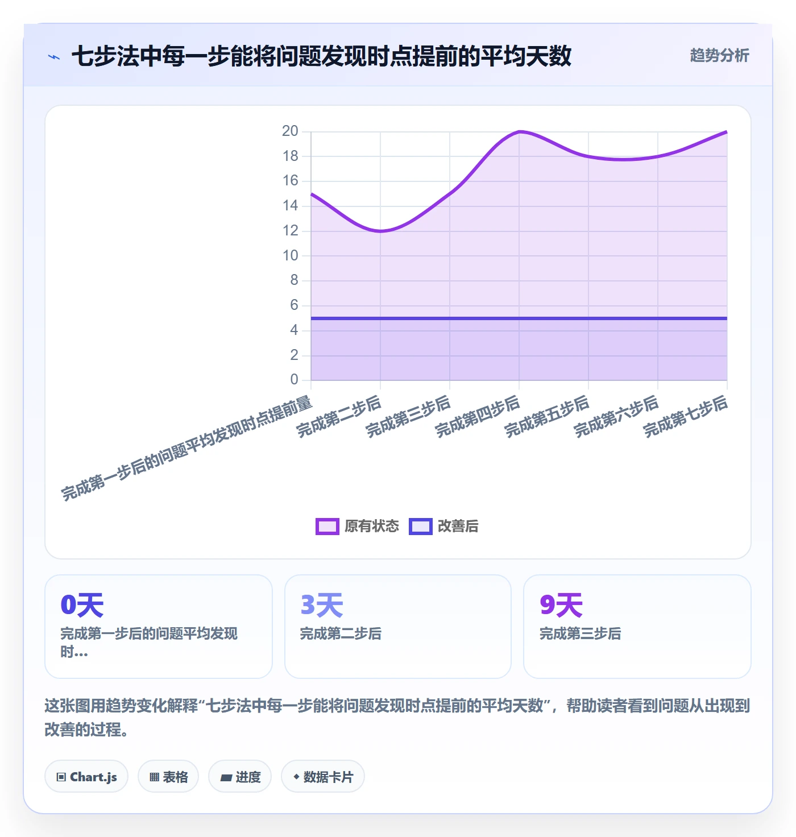Select the 9天 value in the third card
Screen dimensions: 796x837
[561, 605]
